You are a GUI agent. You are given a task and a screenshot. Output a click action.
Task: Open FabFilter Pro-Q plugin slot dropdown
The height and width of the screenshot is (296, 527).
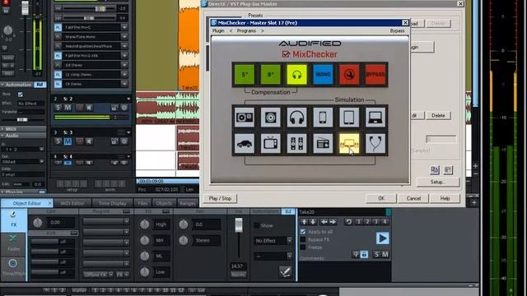click(124, 27)
